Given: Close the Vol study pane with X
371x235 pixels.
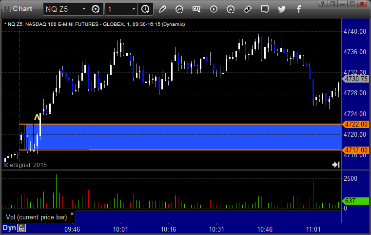Looking at the screenshot, I should pyautogui.click(x=72, y=214).
